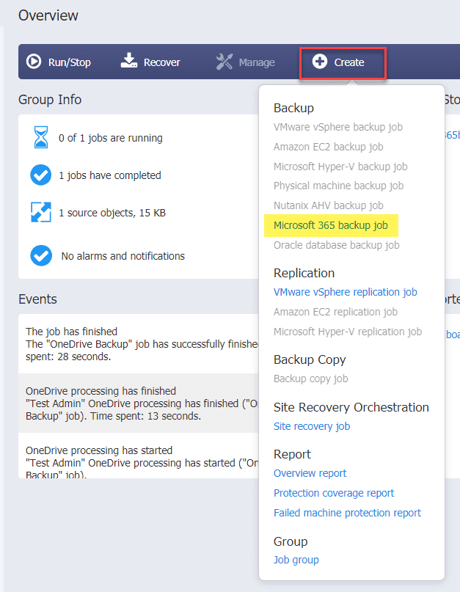Click the Overview page heading
The height and width of the screenshot is (592, 460).
tap(48, 15)
